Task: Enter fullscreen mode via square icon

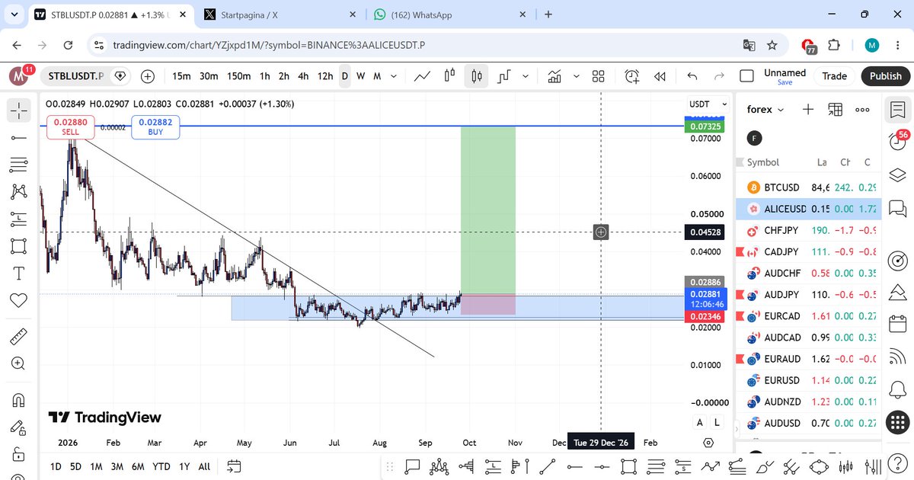Action: coord(748,75)
